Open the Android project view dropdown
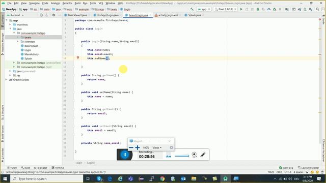This screenshot has height=183, width=326. click(x=15, y=15)
